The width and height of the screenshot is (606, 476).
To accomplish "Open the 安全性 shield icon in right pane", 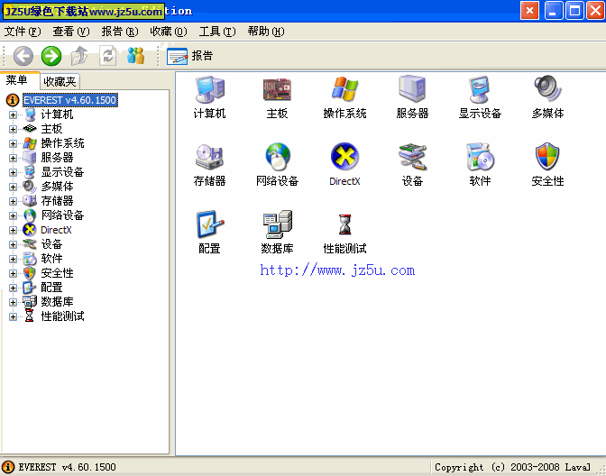I will 547,165.
